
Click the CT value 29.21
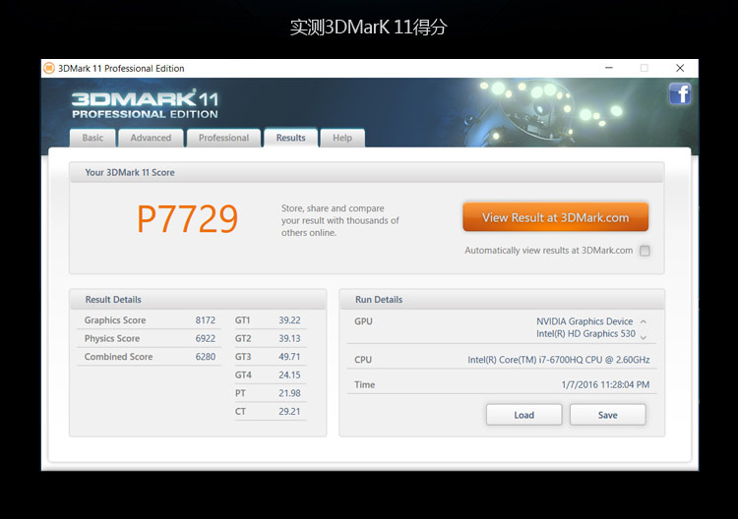click(x=289, y=411)
